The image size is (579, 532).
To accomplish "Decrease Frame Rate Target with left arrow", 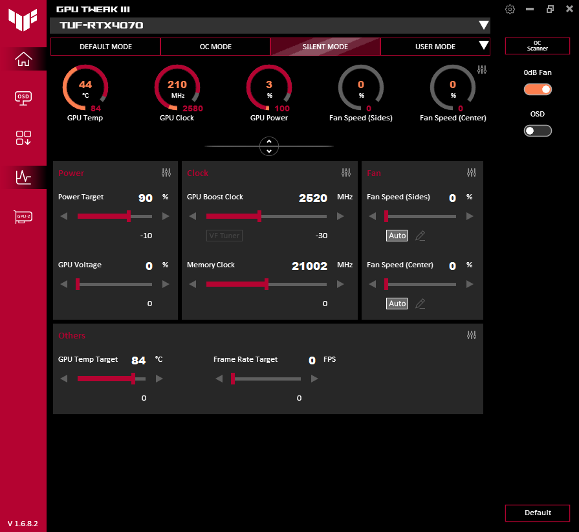I will (x=219, y=379).
